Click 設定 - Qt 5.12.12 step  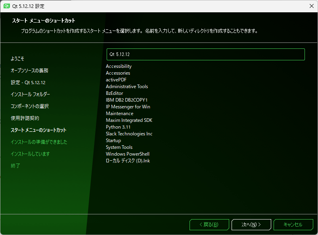tap(28, 83)
